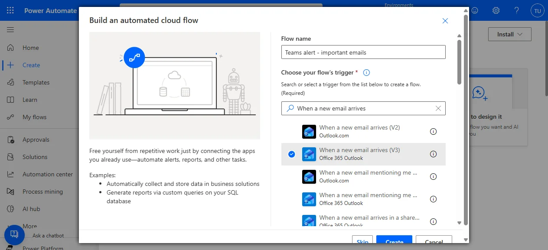Viewport: 548px width, 250px height.
Task: Click the Process mining sidebar icon
Action: pyautogui.click(x=11, y=192)
